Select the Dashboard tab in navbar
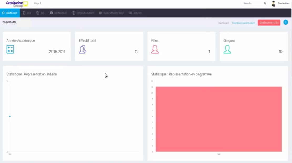This screenshot has width=292, height=163. pos(10,13)
